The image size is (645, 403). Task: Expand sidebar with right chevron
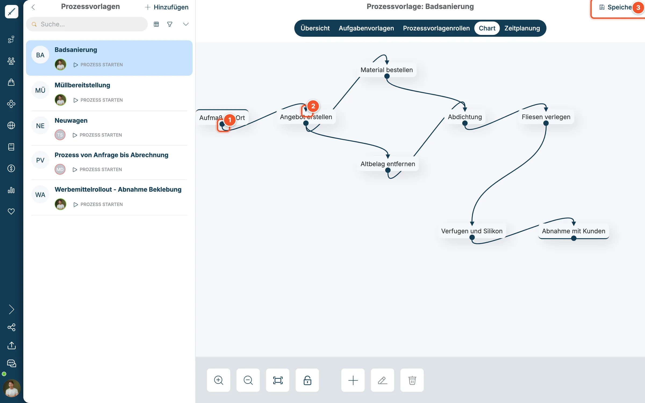pos(11,310)
